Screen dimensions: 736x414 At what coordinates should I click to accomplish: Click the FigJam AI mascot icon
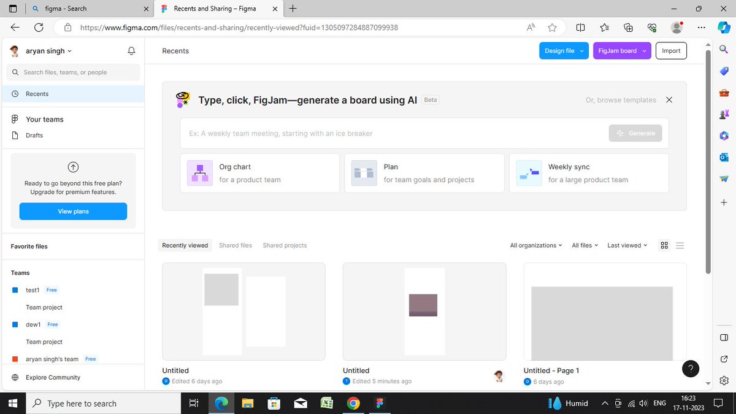tap(183, 99)
